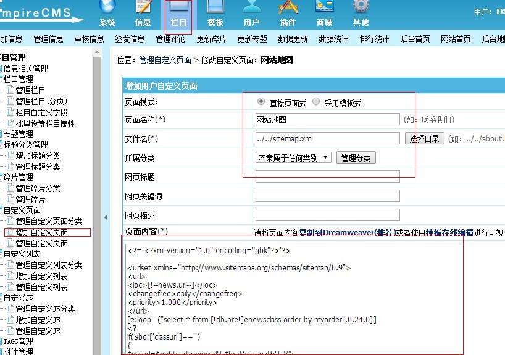
Task: Open 更新专题 in the secondary menu
Action: 252,40
